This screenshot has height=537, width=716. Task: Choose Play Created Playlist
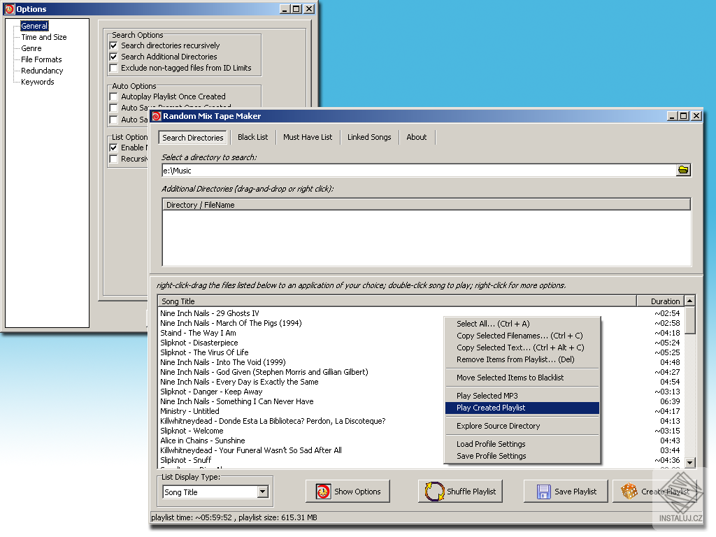click(x=522, y=408)
